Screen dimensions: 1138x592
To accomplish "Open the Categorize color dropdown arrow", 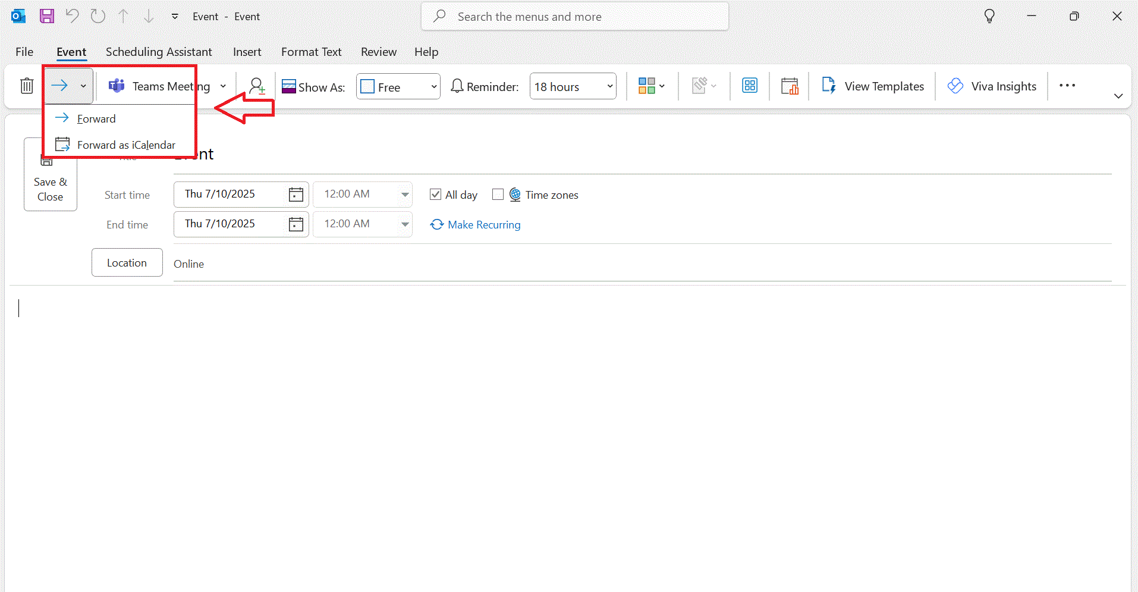I will pyautogui.click(x=661, y=86).
